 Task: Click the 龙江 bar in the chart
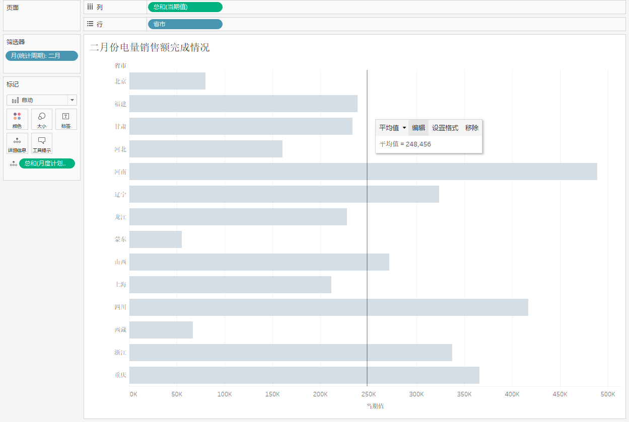(x=238, y=217)
